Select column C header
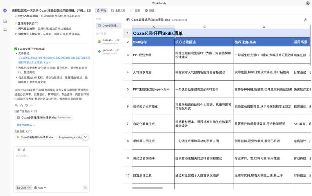The width and height of the screenshot is (312, 196). point(263,27)
